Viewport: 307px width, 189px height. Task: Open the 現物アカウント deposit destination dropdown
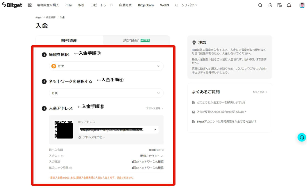(x=151, y=156)
